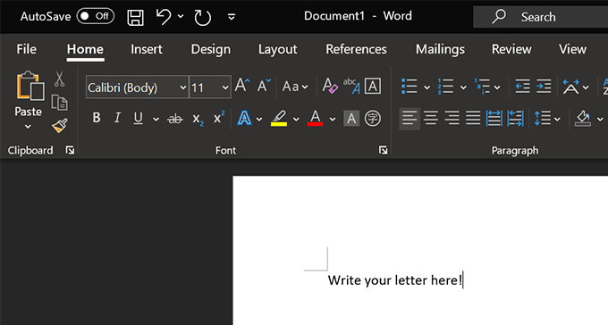Toggle the AutoSave switch
The image size is (608, 325).
pyautogui.click(x=95, y=16)
